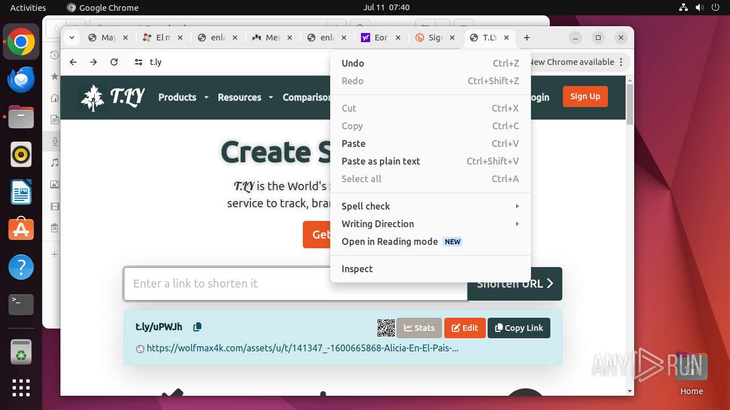Open t.ly/uPWJh short link
Image resolution: width=730 pixels, height=410 pixels.
click(159, 327)
